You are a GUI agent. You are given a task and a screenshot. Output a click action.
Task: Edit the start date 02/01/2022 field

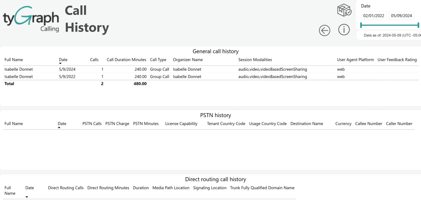tap(373, 16)
